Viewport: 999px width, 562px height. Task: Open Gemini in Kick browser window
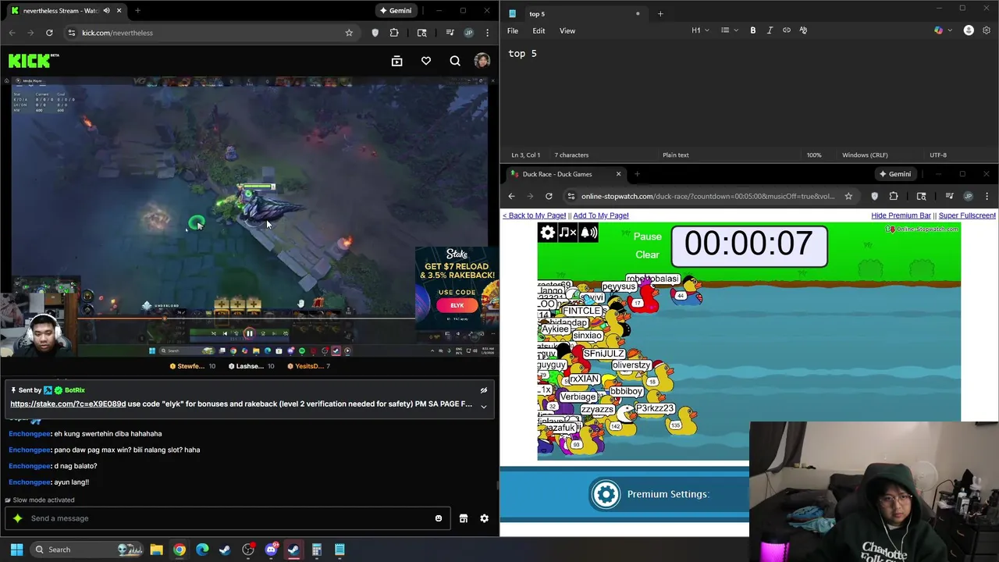click(395, 11)
